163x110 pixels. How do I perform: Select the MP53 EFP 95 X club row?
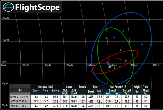pyautogui.click(x=80, y=101)
